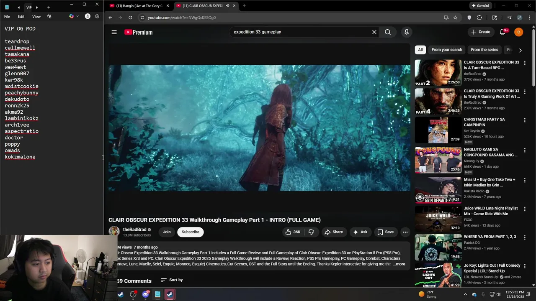Image resolution: width=536 pixels, height=301 pixels.
Task: Click the Notepad account profile icon
Action: pyautogui.click(x=88, y=16)
